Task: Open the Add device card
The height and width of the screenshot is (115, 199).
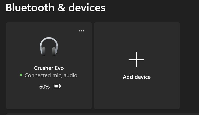Action: point(137,66)
